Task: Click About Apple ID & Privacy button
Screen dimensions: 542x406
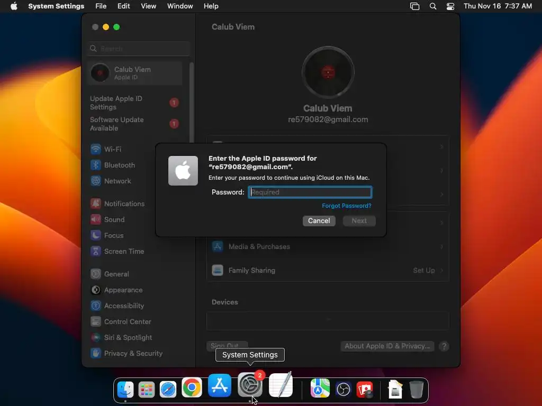Action: coord(387,346)
